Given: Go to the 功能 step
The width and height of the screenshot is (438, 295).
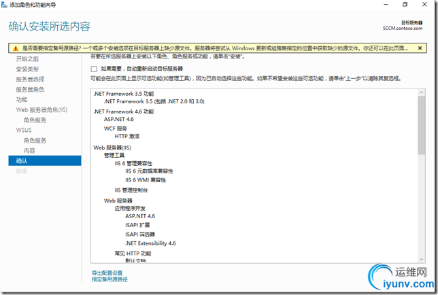Looking at the screenshot, I should click(x=22, y=100).
